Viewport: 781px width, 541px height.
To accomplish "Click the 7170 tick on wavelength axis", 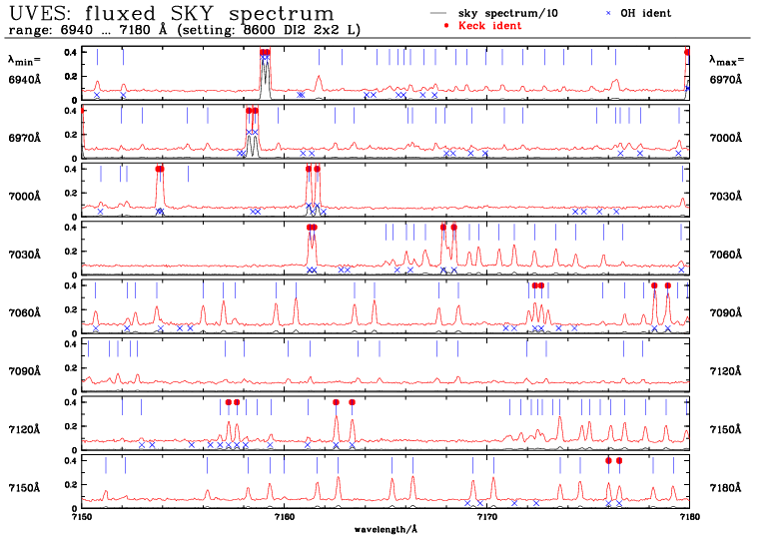I will pyautogui.click(x=486, y=517).
